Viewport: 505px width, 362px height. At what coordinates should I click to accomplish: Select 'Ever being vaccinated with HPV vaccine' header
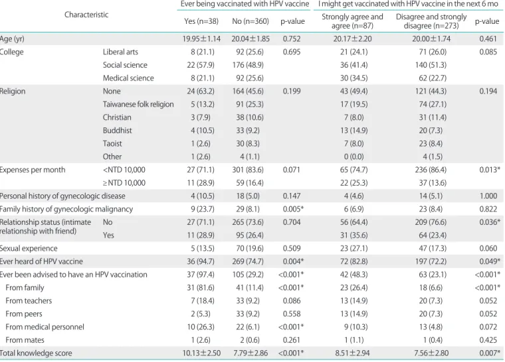coord(245,4)
